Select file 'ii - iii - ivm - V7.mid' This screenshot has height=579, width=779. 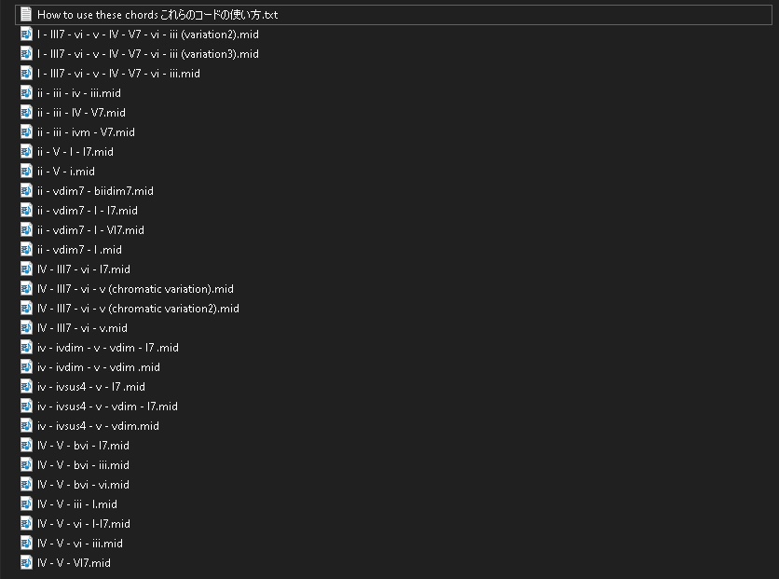coord(86,132)
